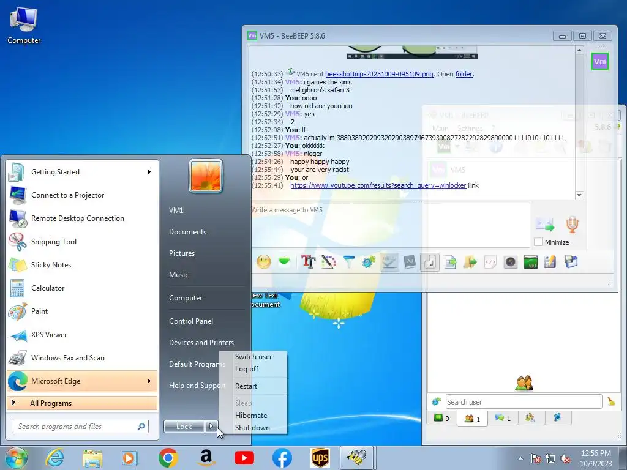The height and width of the screenshot is (470, 627).
Task: Click the blue floppy disks save icon
Action: pos(571,262)
